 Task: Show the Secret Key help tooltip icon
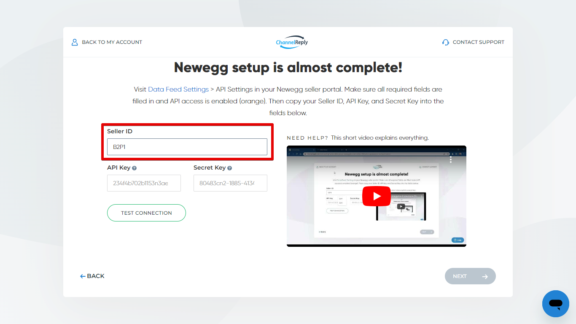(230, 168)
